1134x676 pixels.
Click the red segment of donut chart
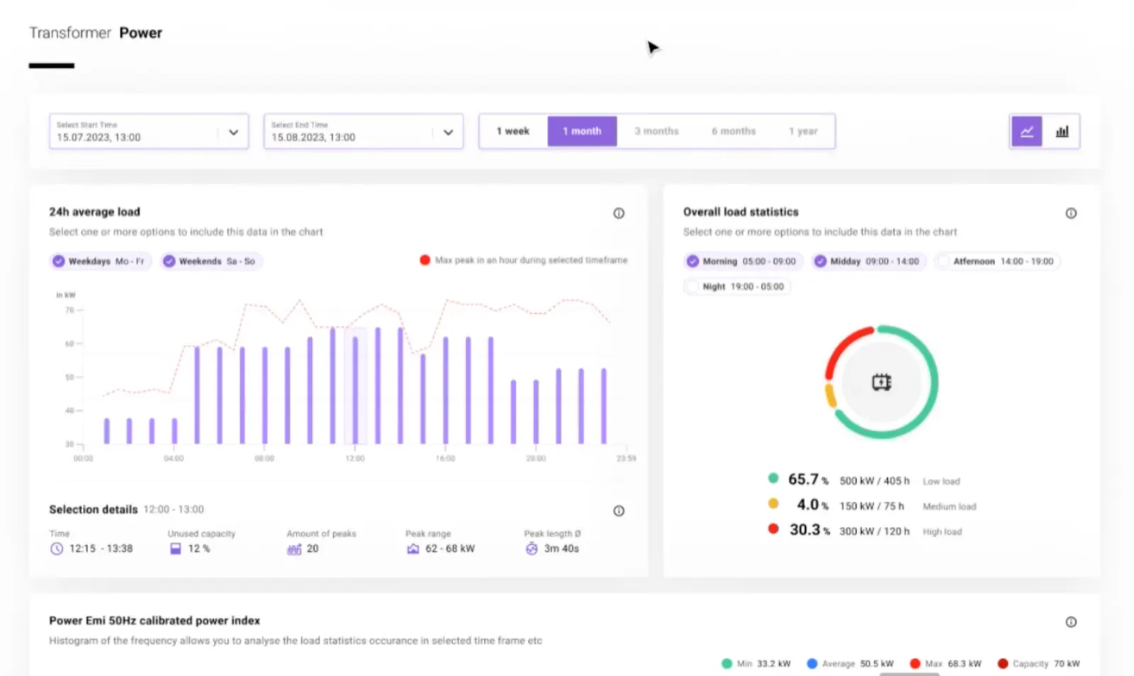[x=845, y=347]
